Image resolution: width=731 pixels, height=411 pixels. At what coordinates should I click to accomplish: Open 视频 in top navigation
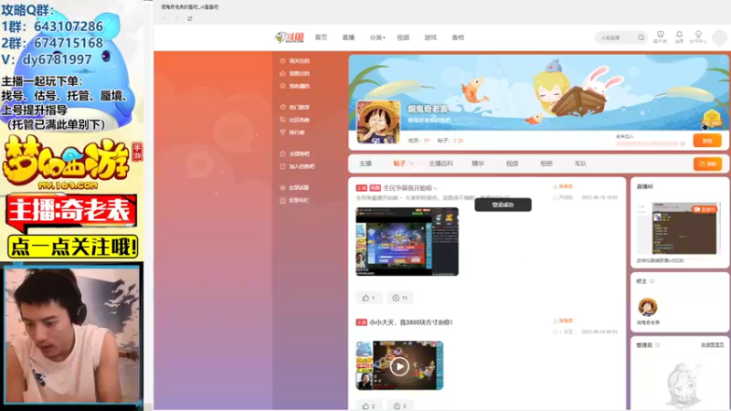pyautogui.click(x=403, y=37)
